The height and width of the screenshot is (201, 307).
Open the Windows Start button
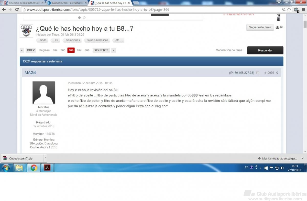click(6, 168)
